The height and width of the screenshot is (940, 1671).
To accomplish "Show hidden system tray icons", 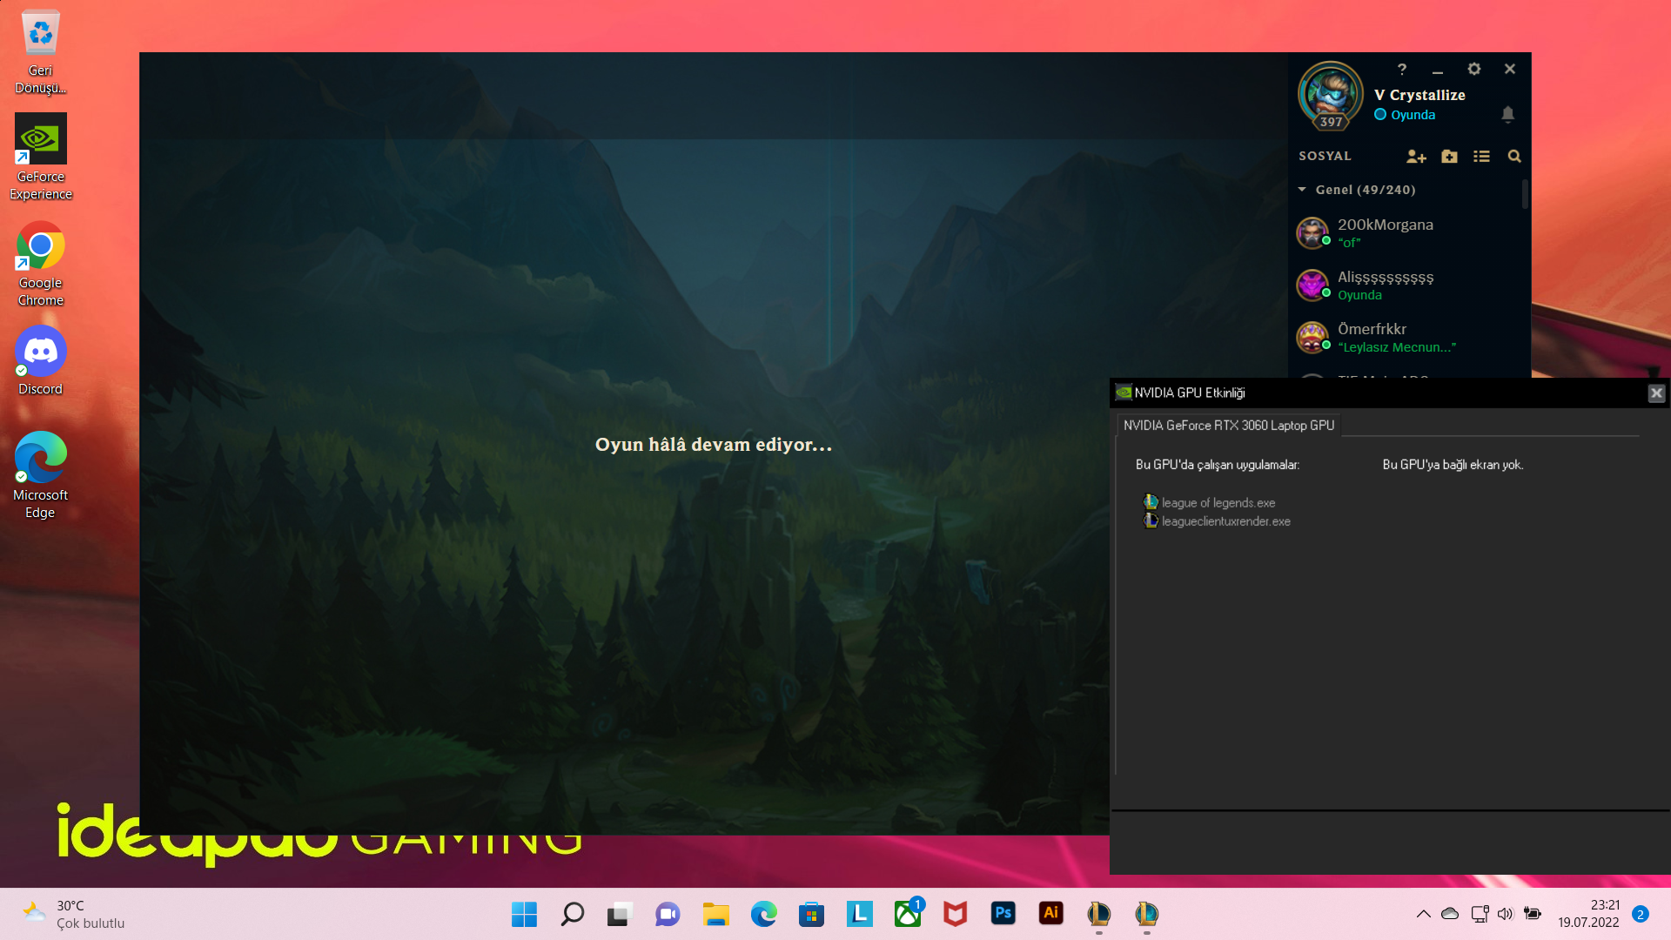I will point(1423,914).
